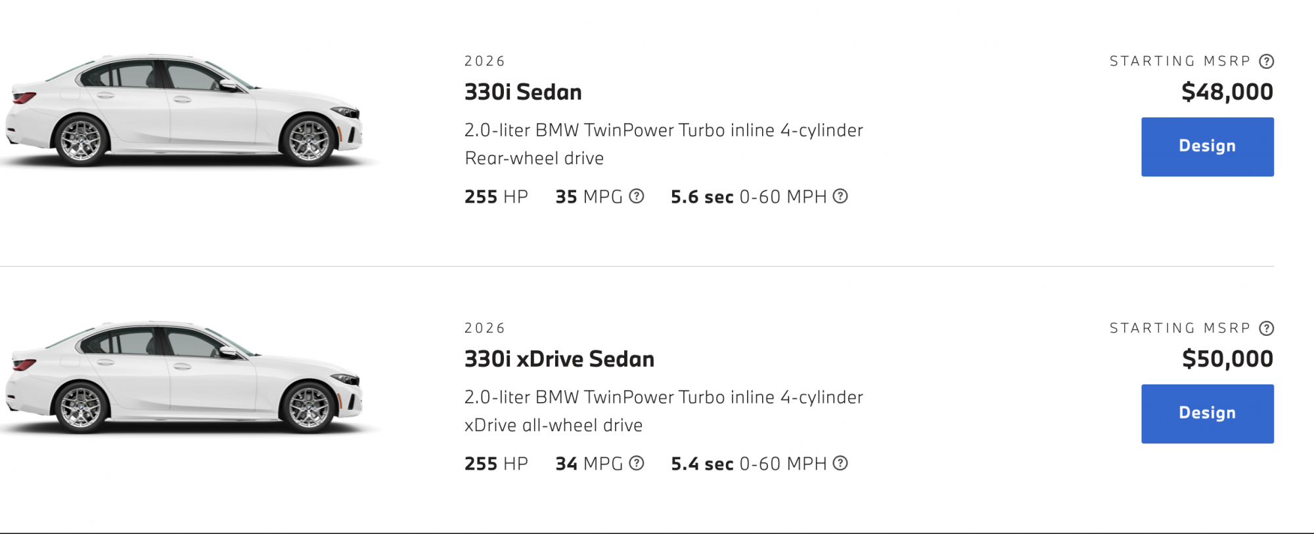Viewport: 1314px width, 534px height.
Task: Click the info icon beside the $48,000 Starting MSRP
Action: (1266, 62)
